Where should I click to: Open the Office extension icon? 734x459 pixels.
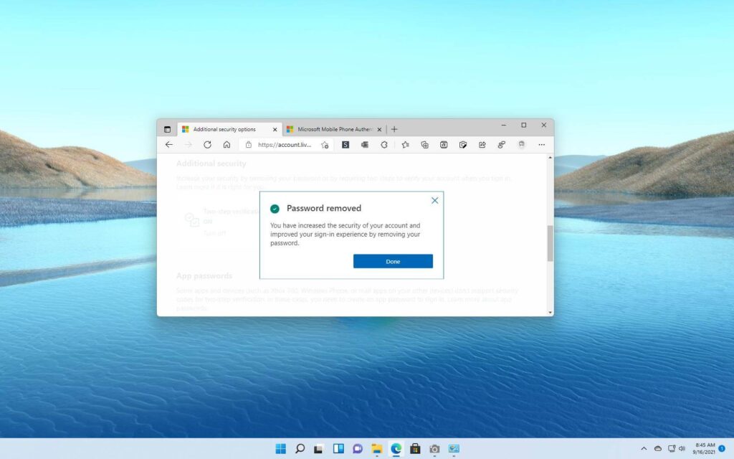tap(365, 145)
